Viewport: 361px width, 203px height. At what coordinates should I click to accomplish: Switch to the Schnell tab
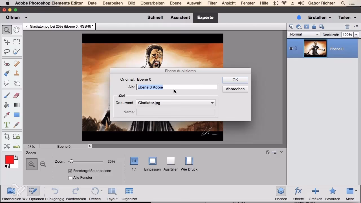tap(155, 17)
